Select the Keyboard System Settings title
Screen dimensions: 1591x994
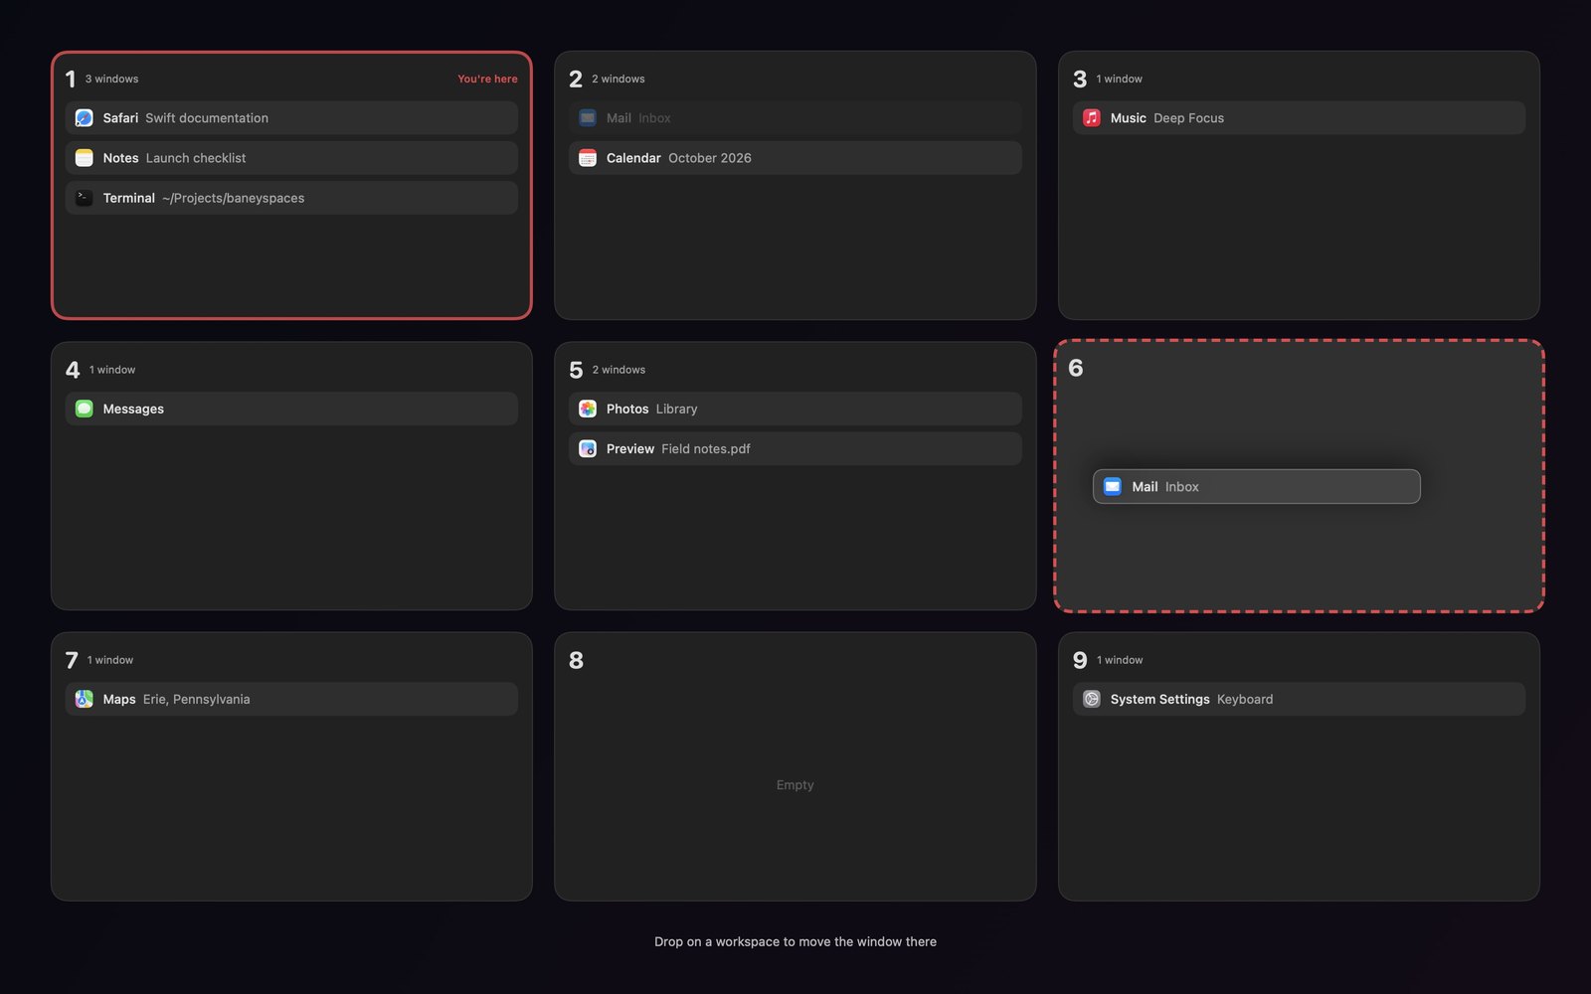(1245, 700)
